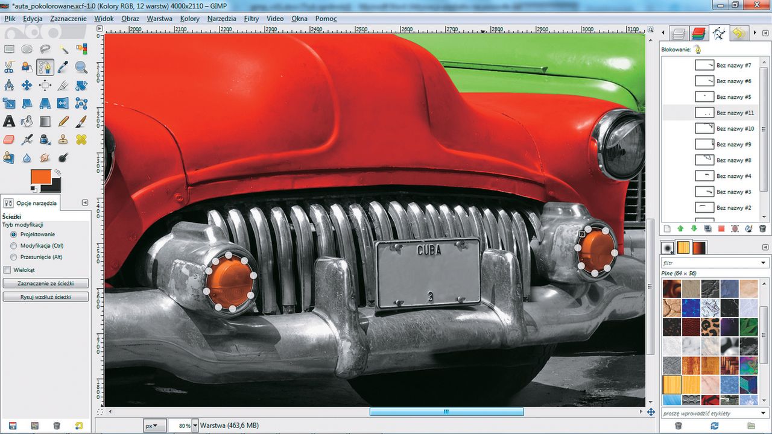Select the Pencil tool

click(63, 122)
